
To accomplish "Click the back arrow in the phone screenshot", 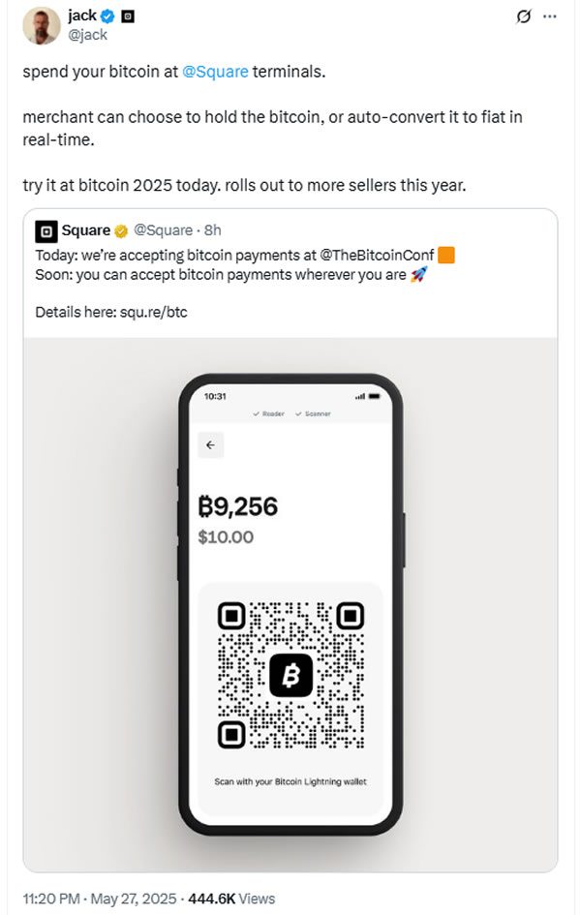I will [x=210, y=445].
